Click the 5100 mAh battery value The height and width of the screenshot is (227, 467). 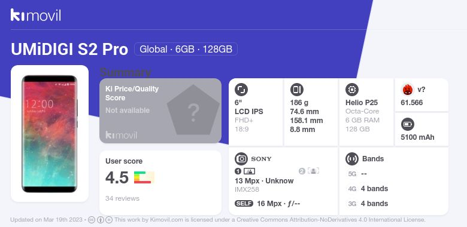(x=417, y=137)
